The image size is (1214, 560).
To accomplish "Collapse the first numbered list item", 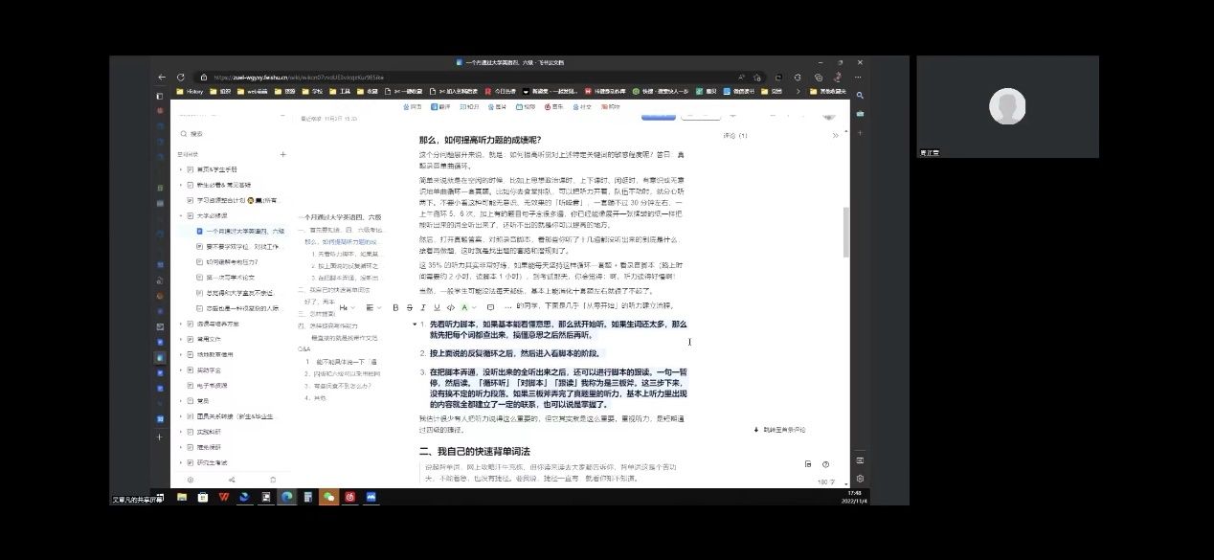I will 416,325.
